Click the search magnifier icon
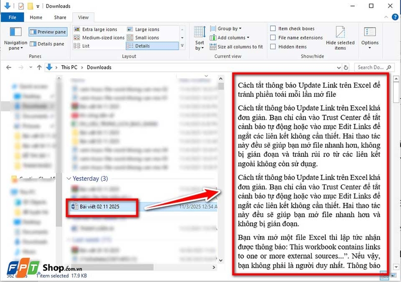This screenshot has height=282, width=401. tap(389, 68)
